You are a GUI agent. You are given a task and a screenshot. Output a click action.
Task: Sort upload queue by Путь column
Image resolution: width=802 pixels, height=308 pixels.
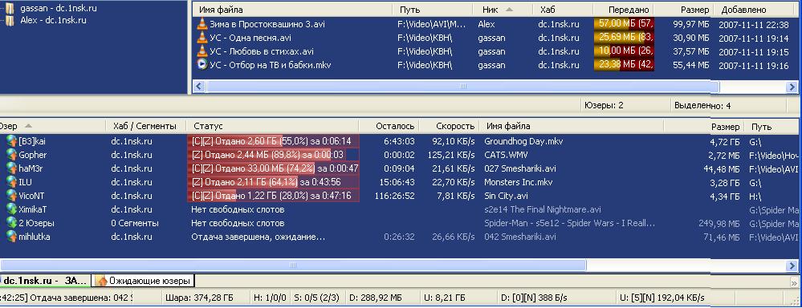pyautogui.click(x=434, y=10)
